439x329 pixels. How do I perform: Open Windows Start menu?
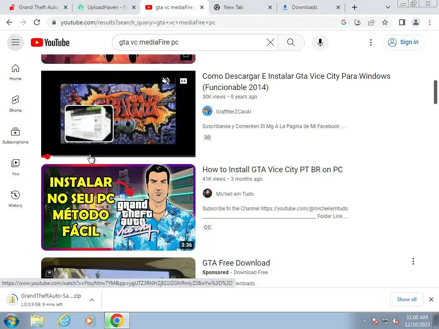point(11,320)
